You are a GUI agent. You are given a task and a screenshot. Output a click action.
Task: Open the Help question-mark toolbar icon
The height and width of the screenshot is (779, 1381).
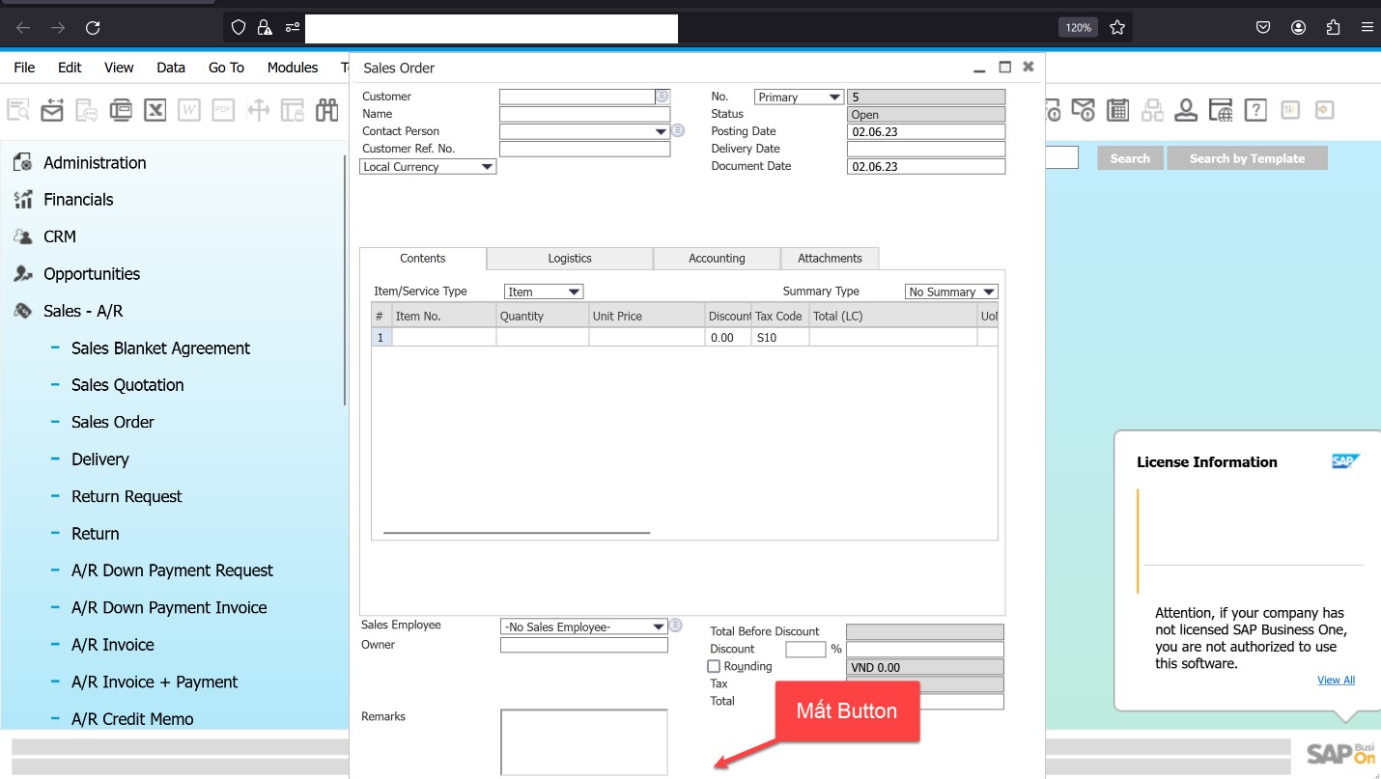[x=1255, y=109]
